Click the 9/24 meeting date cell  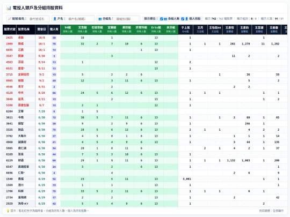(41, 62)
